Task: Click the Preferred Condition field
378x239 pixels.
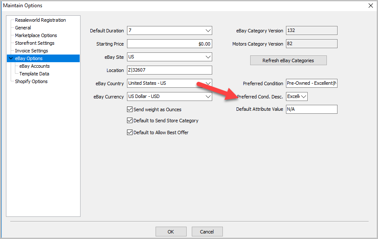Action: click(x=312, y=83)
